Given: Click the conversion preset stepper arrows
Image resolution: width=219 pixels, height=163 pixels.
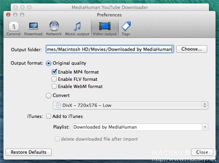Looking at the screenshot, I should tap(205, 105).
